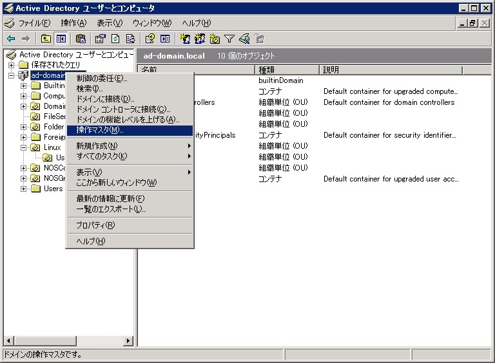Image resolution: width=495 pixels, height=363 pixels.
Task: Choose ここから新しいウィンドウ(W) entry
Action: pyautogui.click(x=130, y=183)
